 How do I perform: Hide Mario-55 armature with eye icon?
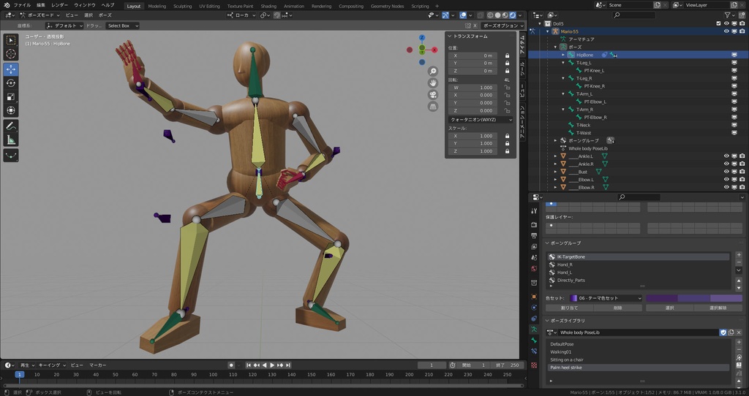pyautogui.click(x=726, y=31)
